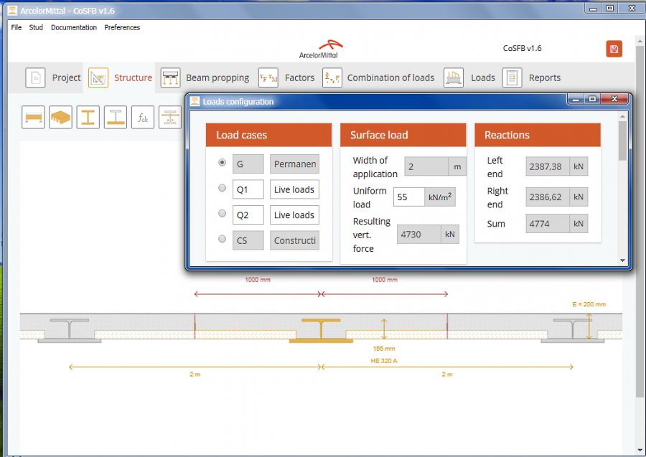Go to the Reports tab label
Screen dimensions: 646x457
pyautogui.click(x=545, y=77)
